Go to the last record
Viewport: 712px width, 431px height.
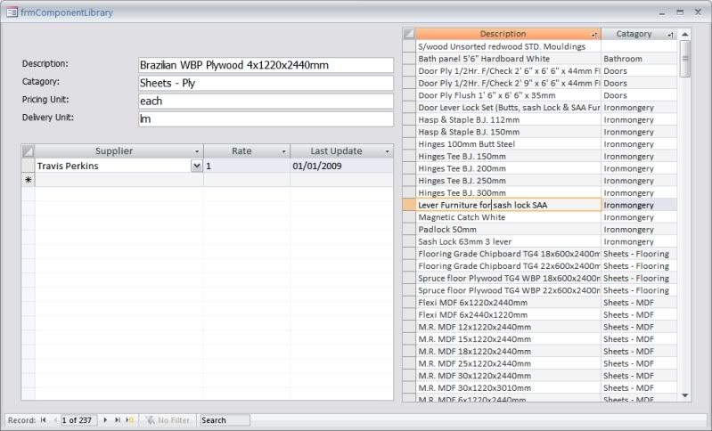tap(118, 420)
